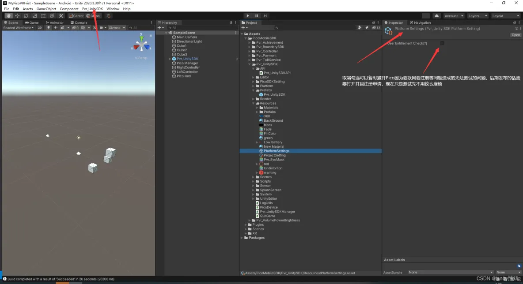Search by label icon in Project
Viewport: 523px width, 284px height.
pyautogui.click(x=367, y=28)
